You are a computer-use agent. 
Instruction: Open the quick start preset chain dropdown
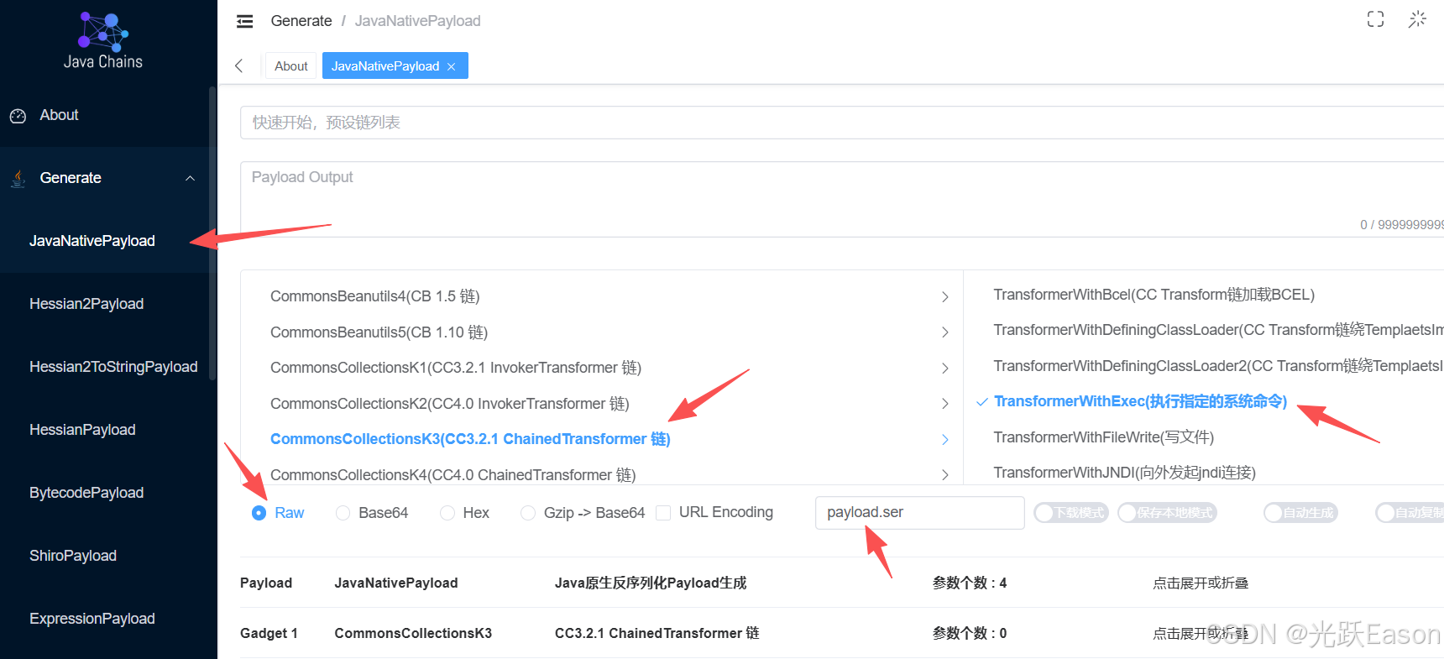coord(842,123)
